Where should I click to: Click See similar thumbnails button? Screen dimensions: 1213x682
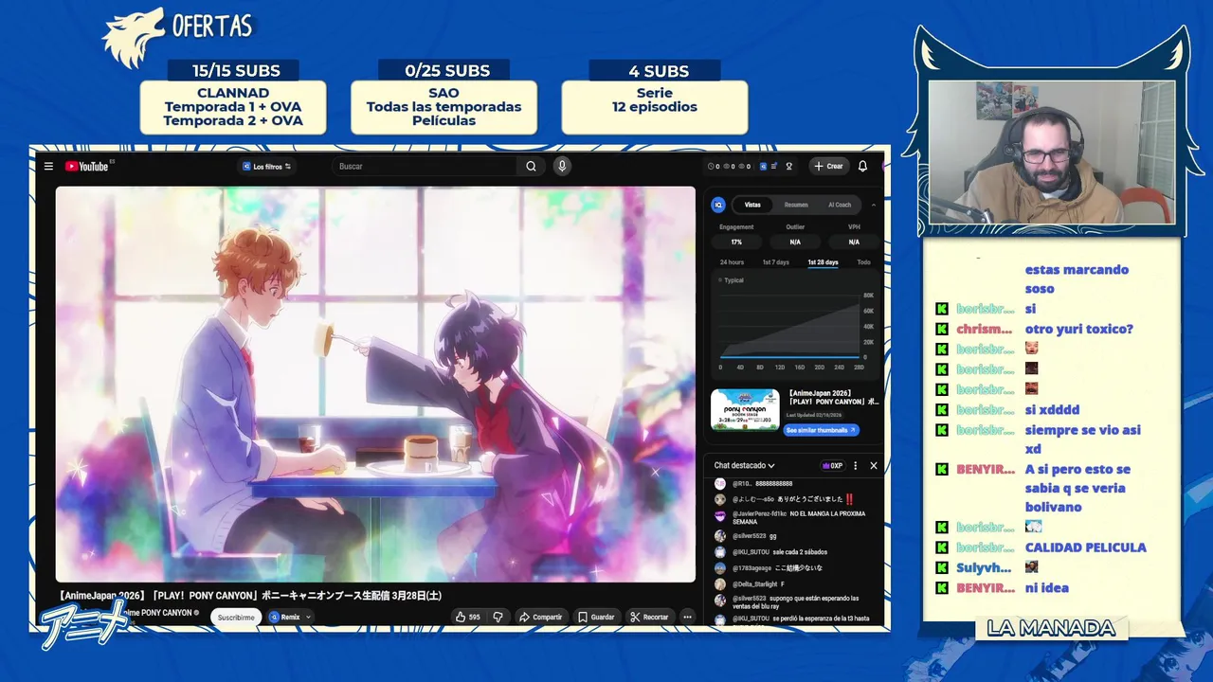pos(821,430)
